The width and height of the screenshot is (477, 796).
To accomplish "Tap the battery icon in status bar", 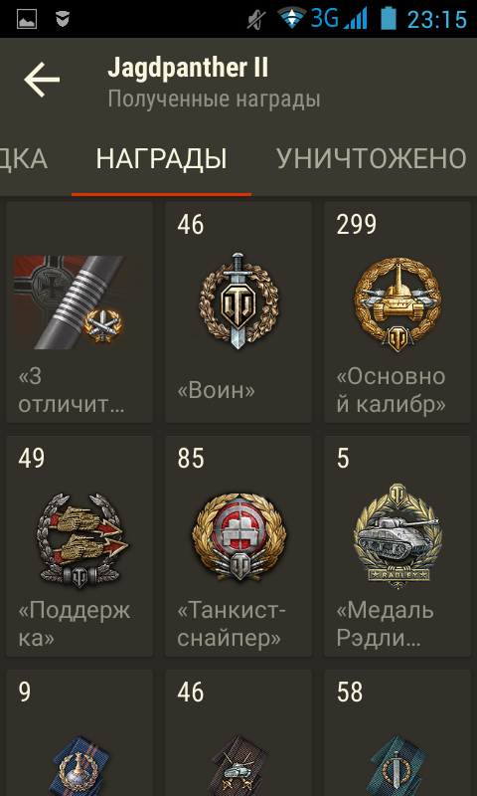I will (388, 19).
